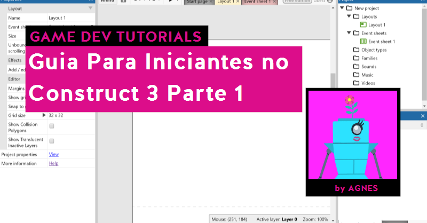Collapse the Layout properties section
This screenshot has height=223, width=427.
[90, 9]
